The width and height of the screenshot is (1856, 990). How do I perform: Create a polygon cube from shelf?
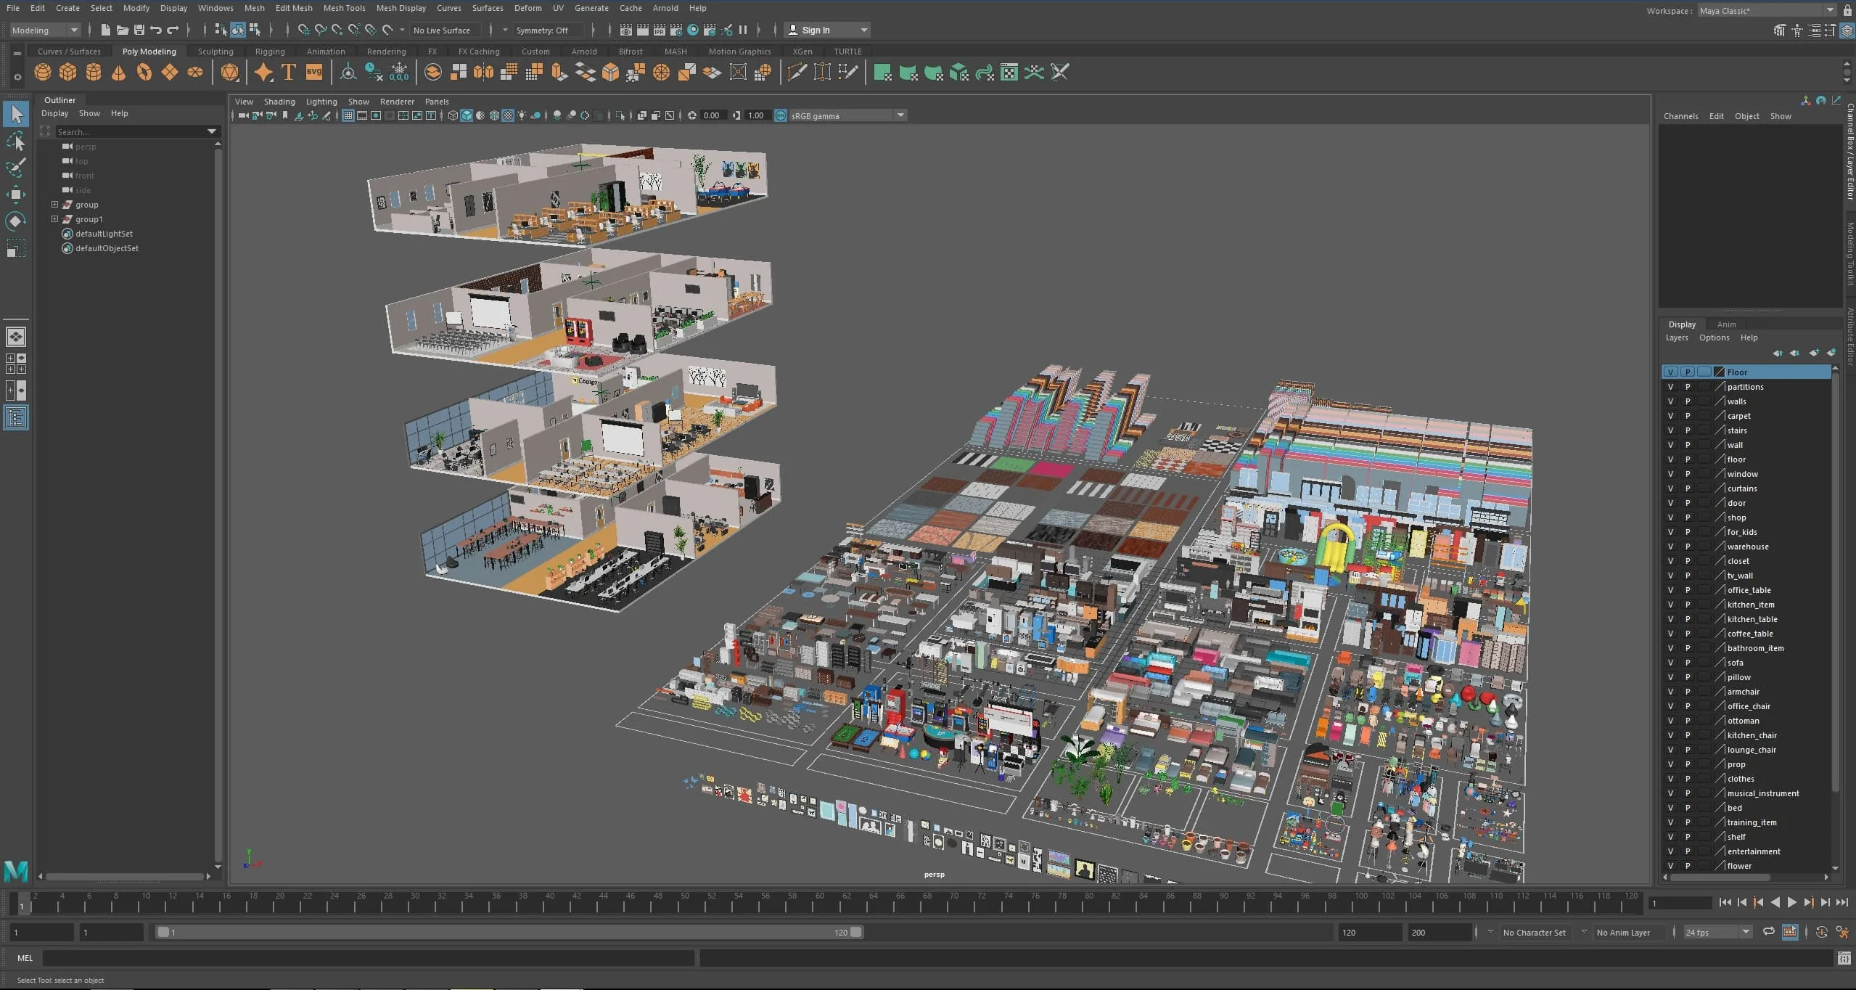[x=68, y=72]
